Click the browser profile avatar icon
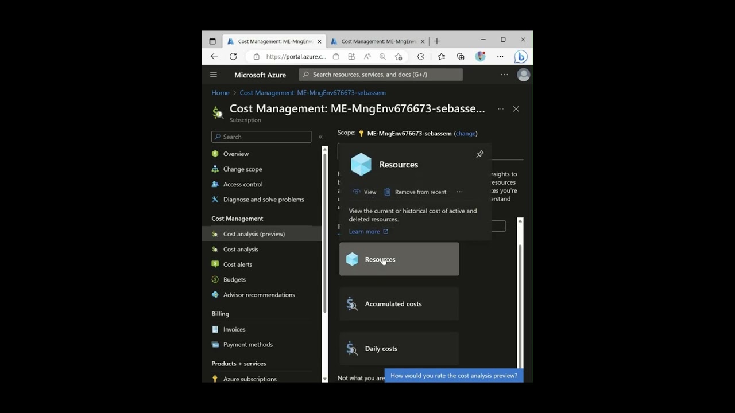 click(481, 56)
